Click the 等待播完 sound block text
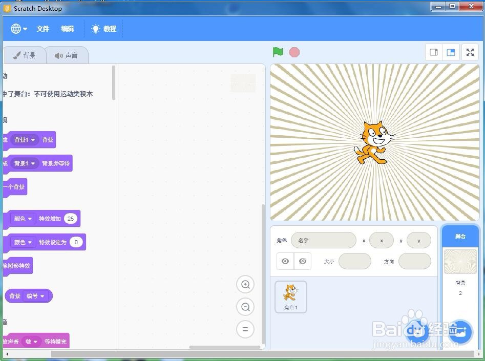The width and height of the screenshot is (485, 361). (55, 342)
